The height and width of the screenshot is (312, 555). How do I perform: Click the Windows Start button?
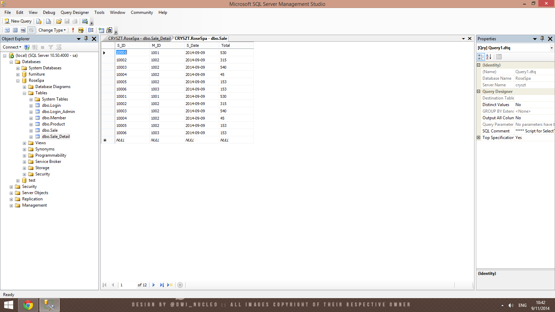click(x=9, y=305)
